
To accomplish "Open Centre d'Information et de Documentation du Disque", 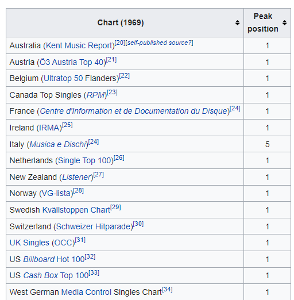I will coord(133,111).
